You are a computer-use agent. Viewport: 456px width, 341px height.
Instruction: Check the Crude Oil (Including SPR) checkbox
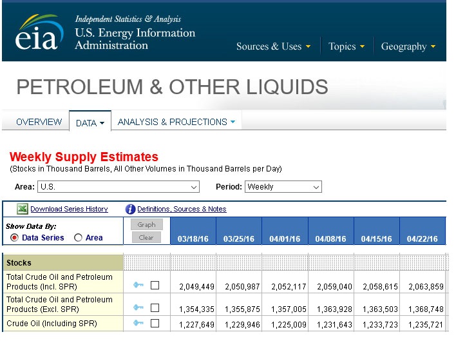click(x=155, y=324)
